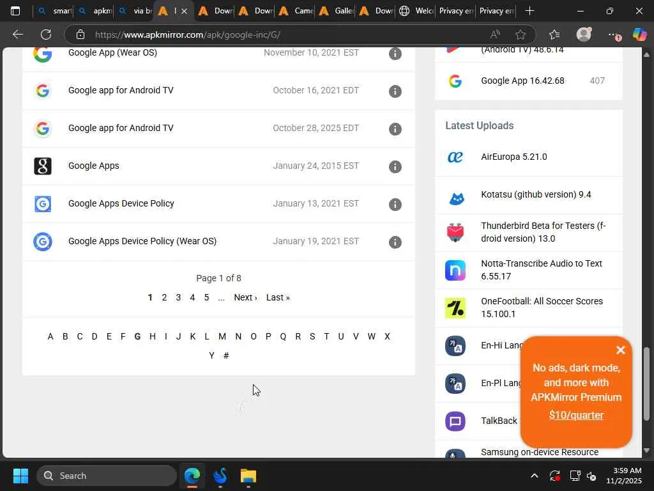This screenshot has height=491, width=654.
Task: Click the Thunderbird Beta app icon
Action: tap(455, 232)
